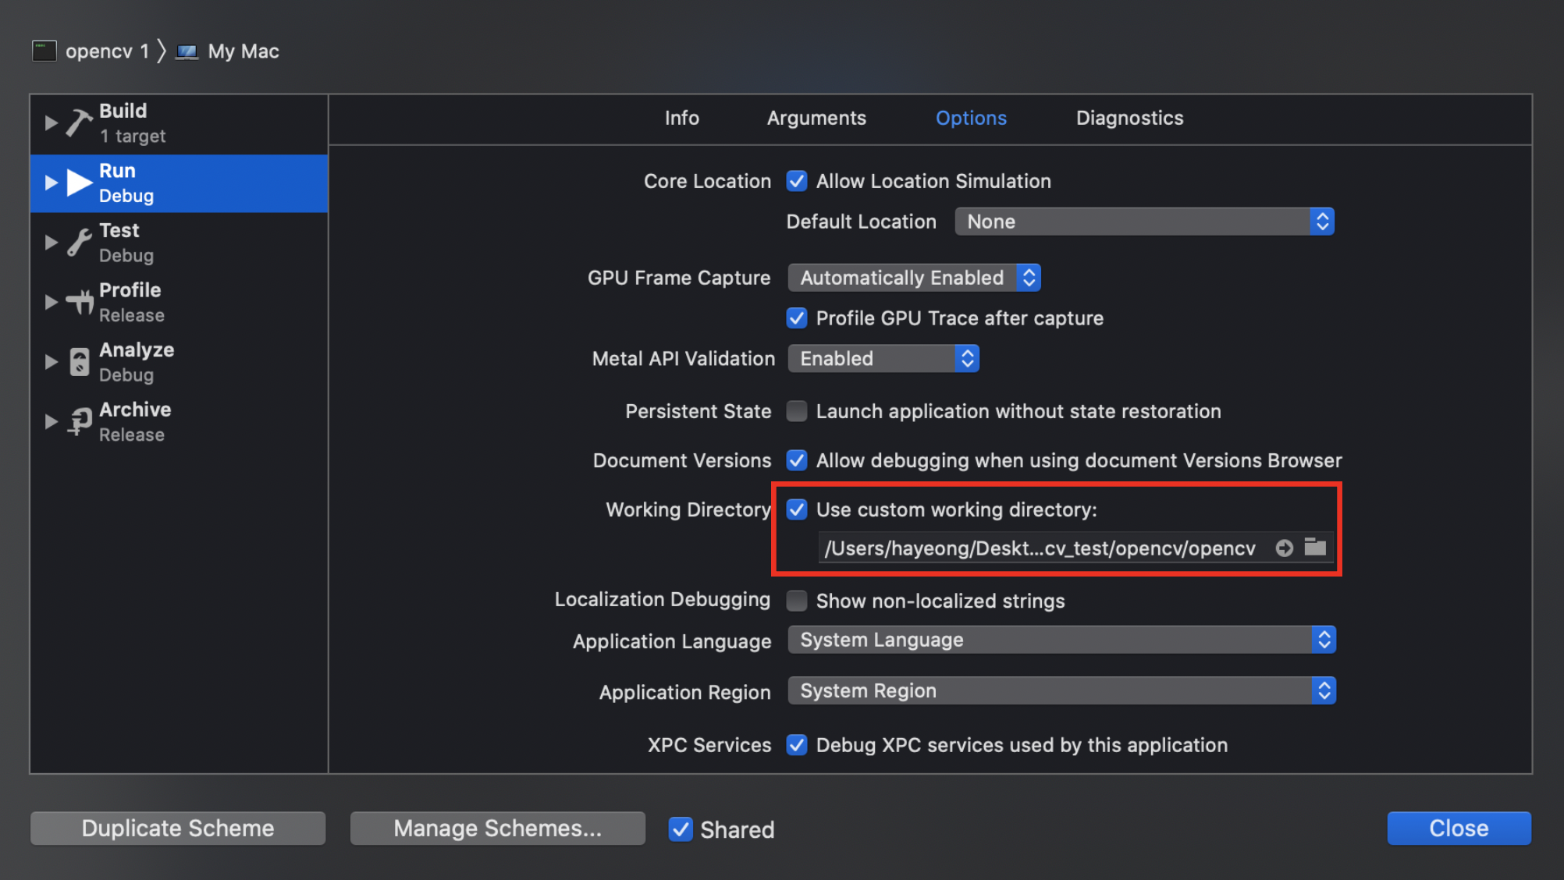
Task: Enable Show non-localized strings
Action: coord(796,601)
